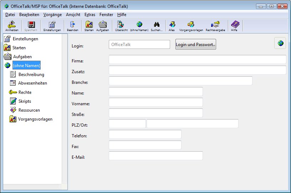The height and width of the screenshot is (193, 291).
Task: Click the Starten toolbar icon
Action: pos(89,26)
